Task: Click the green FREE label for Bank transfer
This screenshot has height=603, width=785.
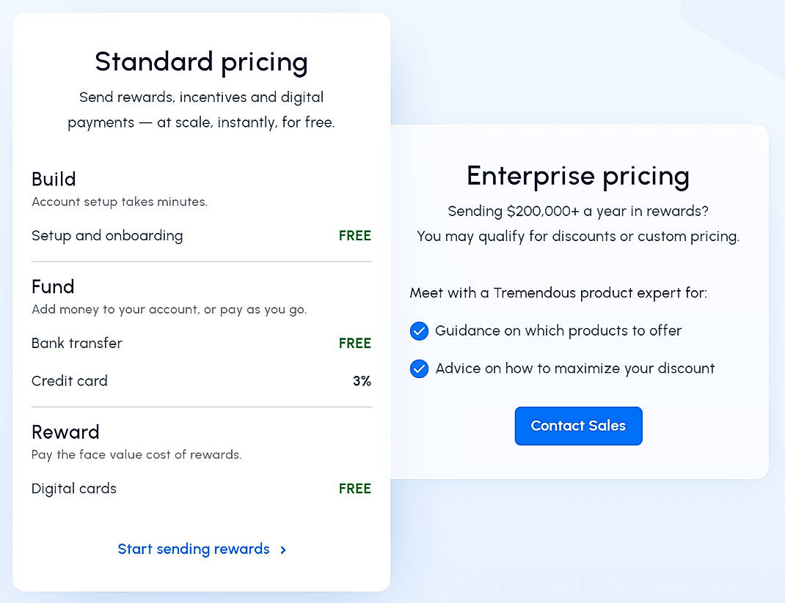Action: point(354,343)
